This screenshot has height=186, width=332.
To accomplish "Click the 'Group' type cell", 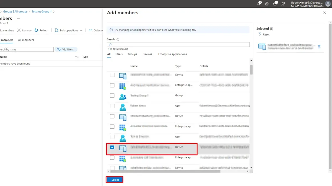I will pyautogui.click(x=179, y=95).
